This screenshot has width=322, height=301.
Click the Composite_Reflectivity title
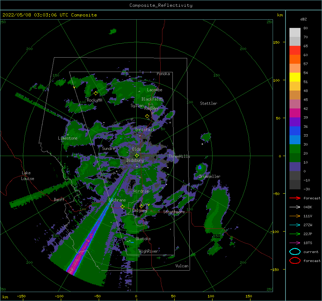[161, 5]
